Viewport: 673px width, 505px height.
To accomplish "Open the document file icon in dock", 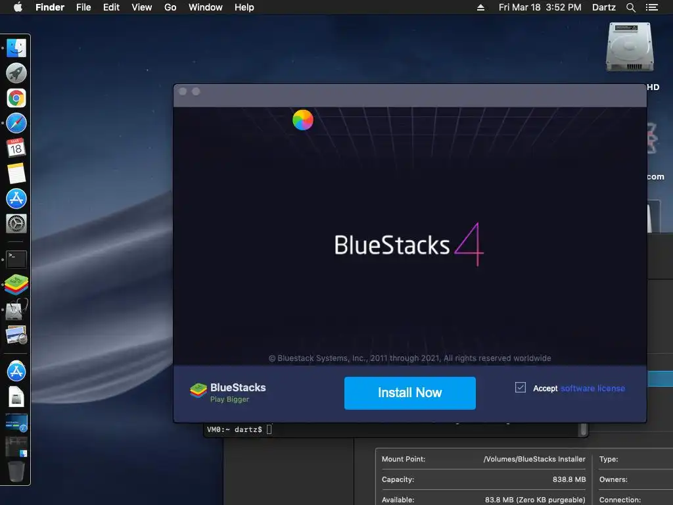I will click(x=16, y=397).
